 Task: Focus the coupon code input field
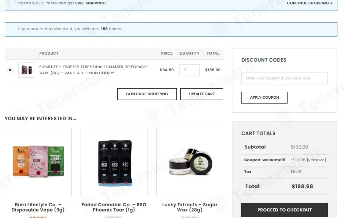284,79
